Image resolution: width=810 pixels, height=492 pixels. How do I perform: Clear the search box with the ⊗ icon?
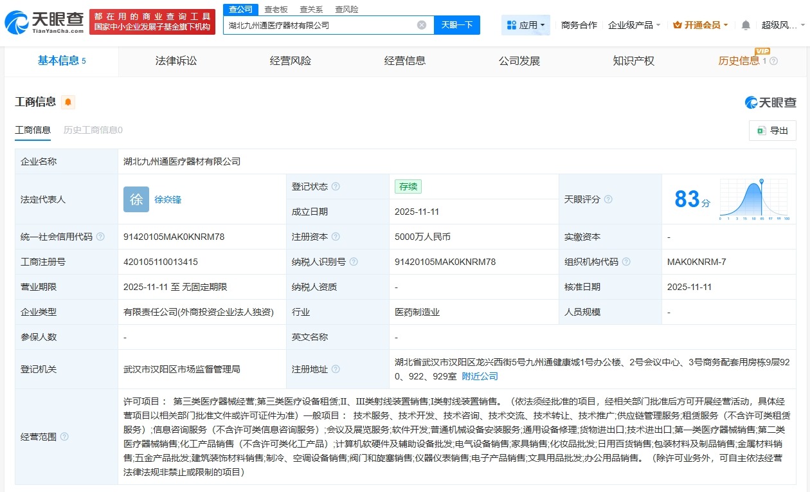pos(421,24)
